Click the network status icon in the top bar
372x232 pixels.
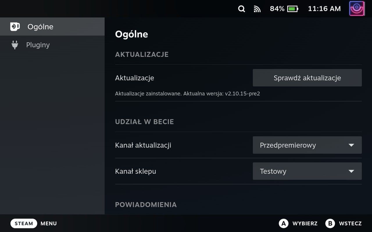click(257, 9)
